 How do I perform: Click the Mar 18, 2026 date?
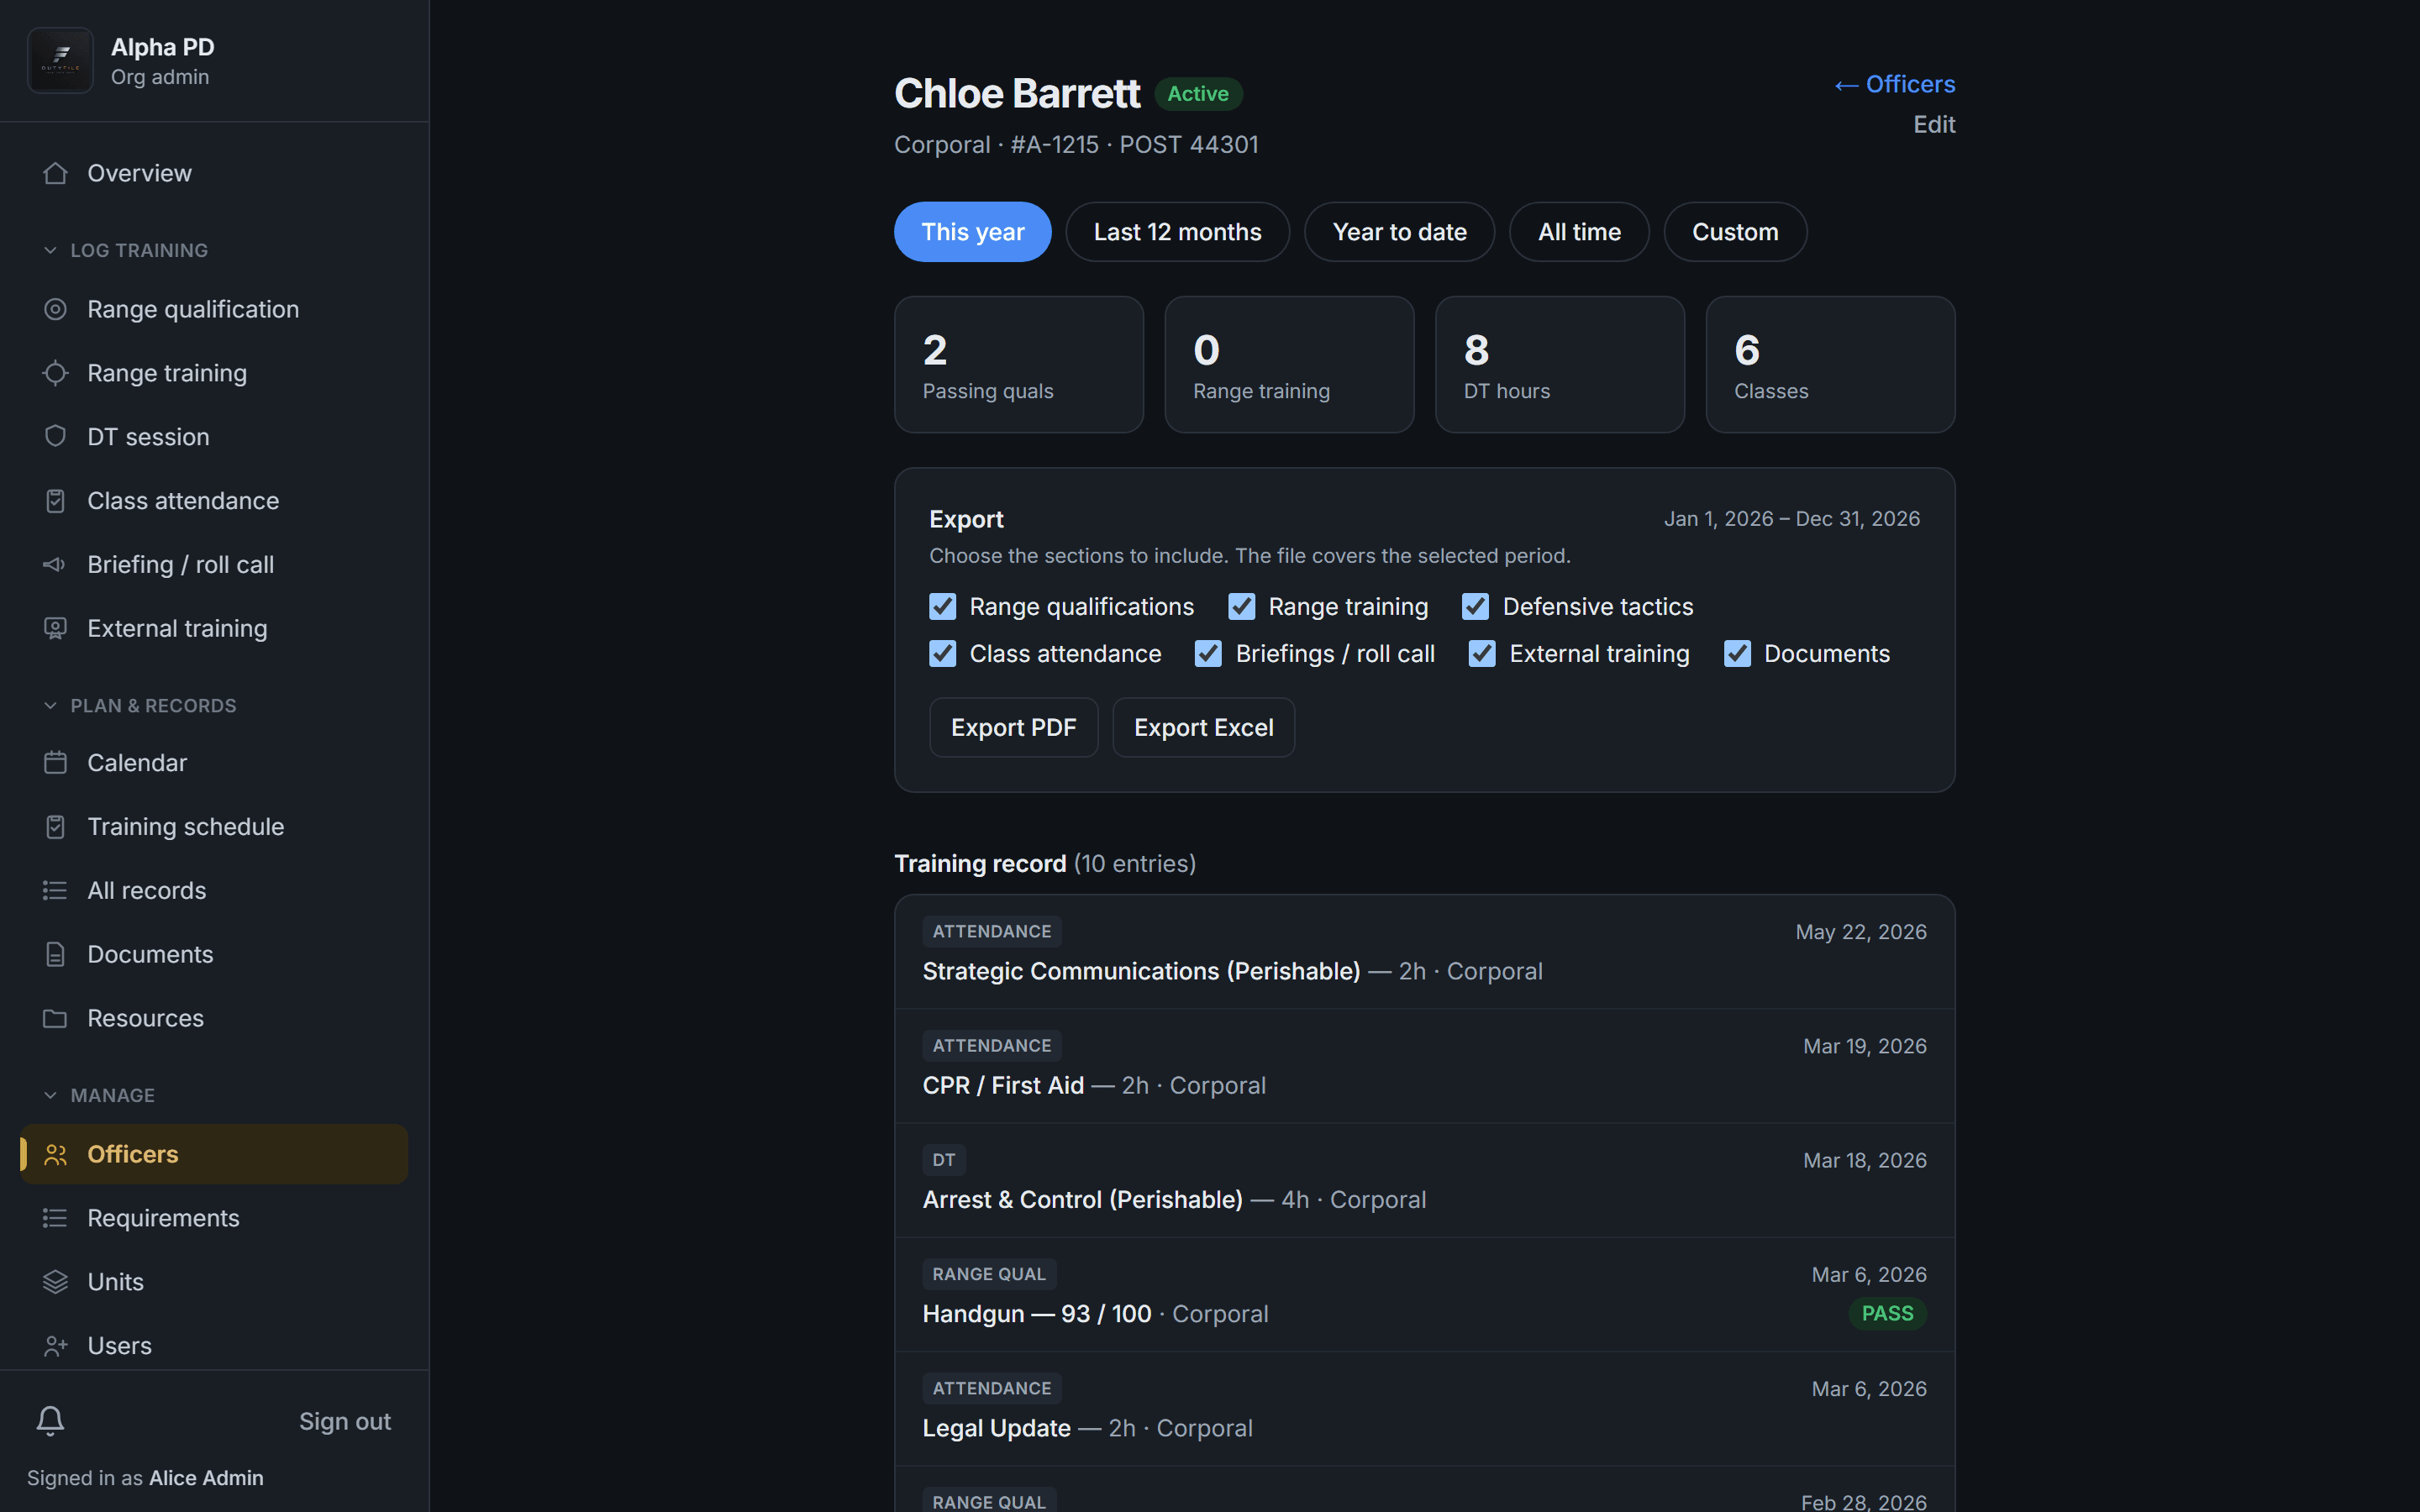click(x=1865, y=1160)
